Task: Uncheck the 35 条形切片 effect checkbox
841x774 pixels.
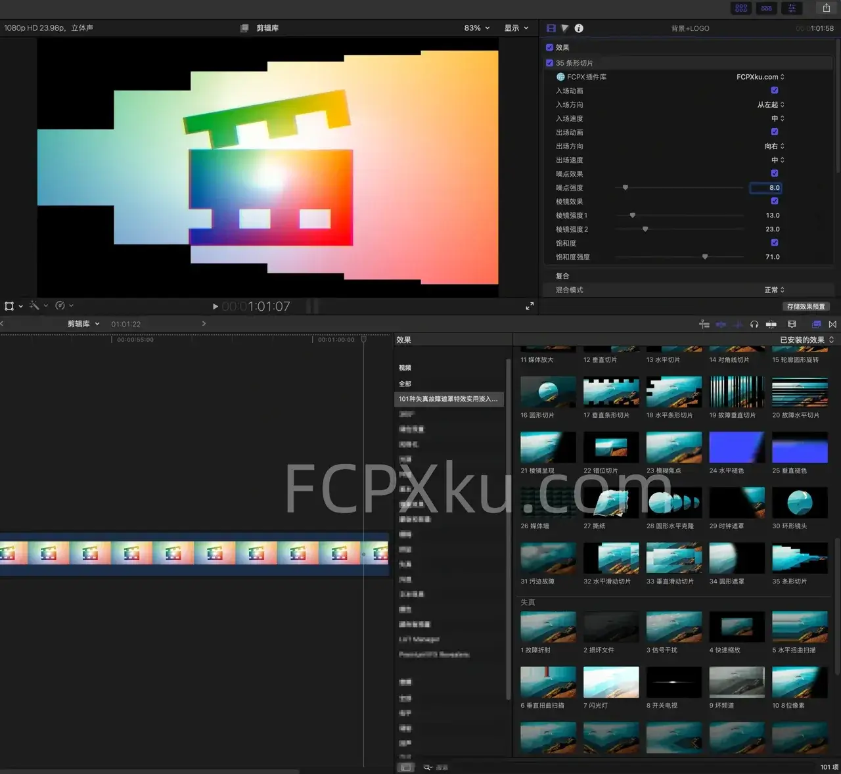Action: click(x=549, y=62)
